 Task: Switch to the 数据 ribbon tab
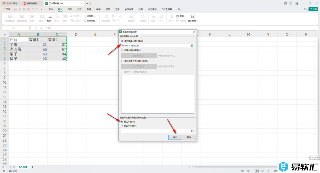tap(89, 9)
